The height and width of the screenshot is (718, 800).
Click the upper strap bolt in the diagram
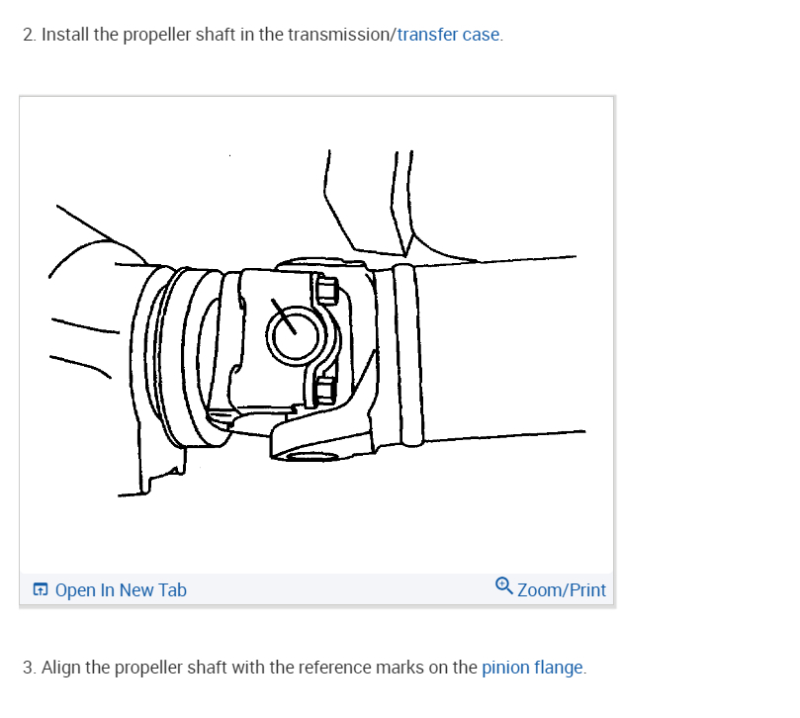pos(326,290)
